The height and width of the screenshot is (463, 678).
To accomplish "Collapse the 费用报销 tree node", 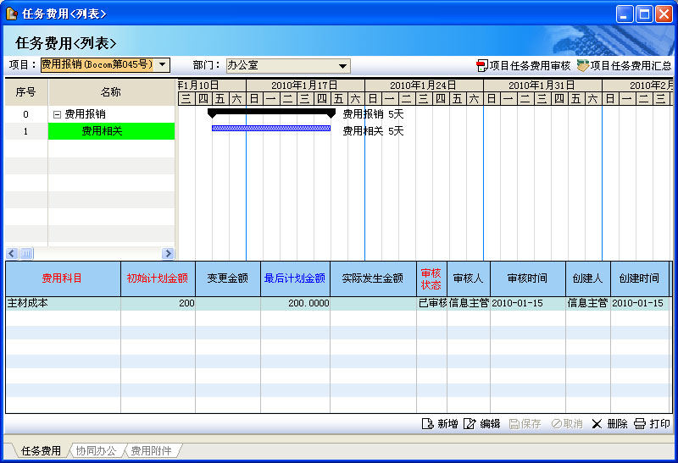I will [x=57, y=114].
